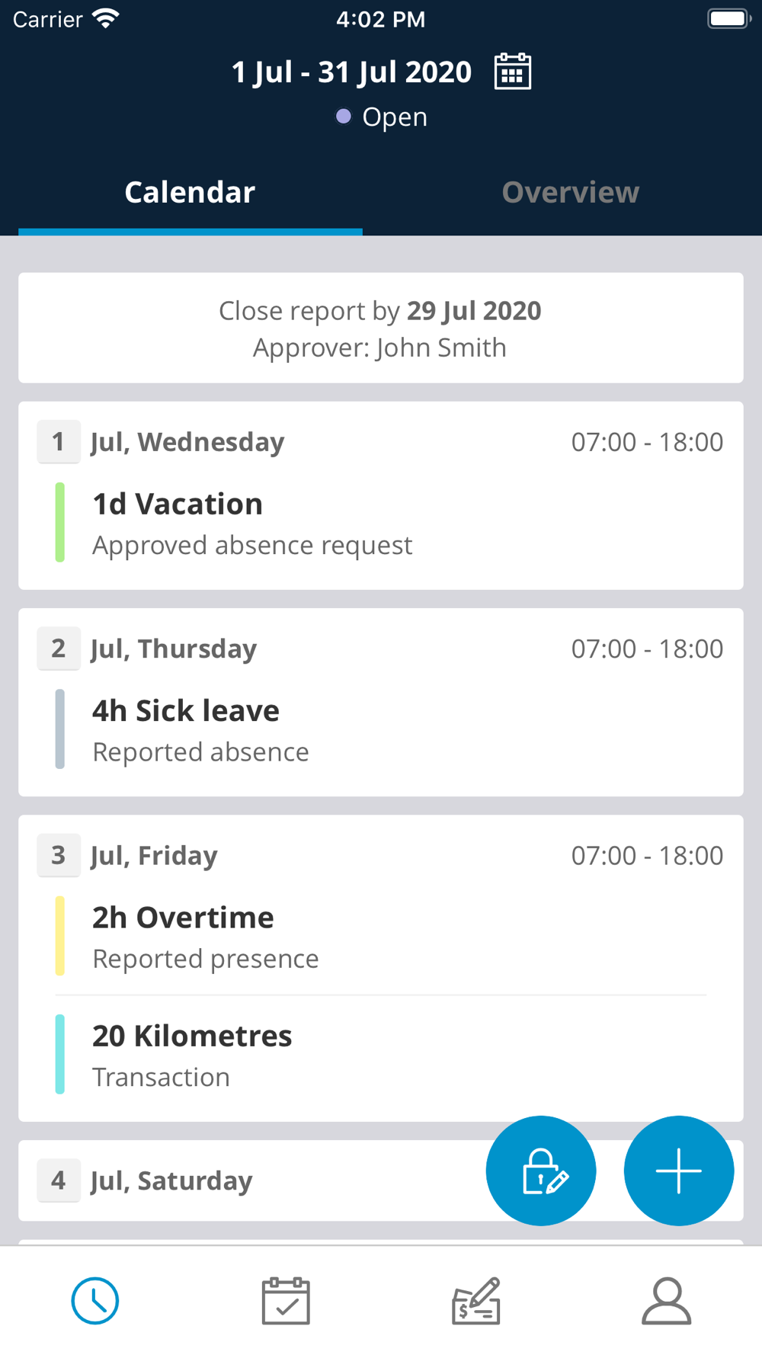Open the calendar checkmark bottom tab
Viewport: 762px width, 1355px height.
pos(286,1301)
